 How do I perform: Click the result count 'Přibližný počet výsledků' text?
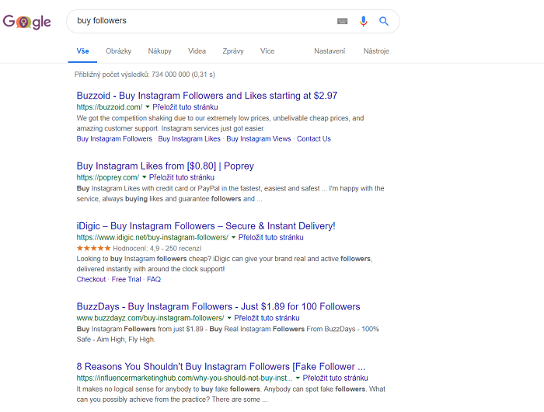point(145,75)
